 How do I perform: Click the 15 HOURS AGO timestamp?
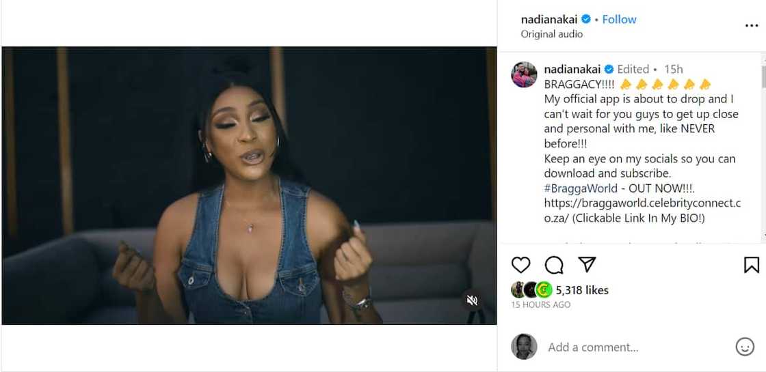540,304
